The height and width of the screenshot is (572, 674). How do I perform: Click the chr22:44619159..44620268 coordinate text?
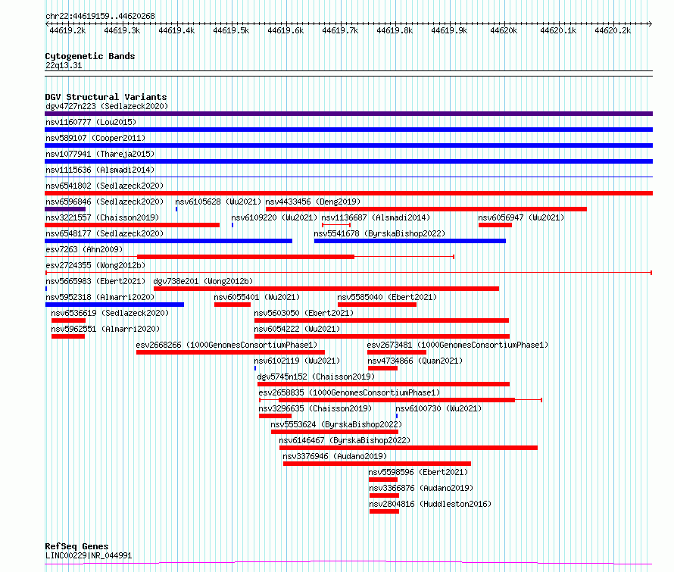coord(100,17)
